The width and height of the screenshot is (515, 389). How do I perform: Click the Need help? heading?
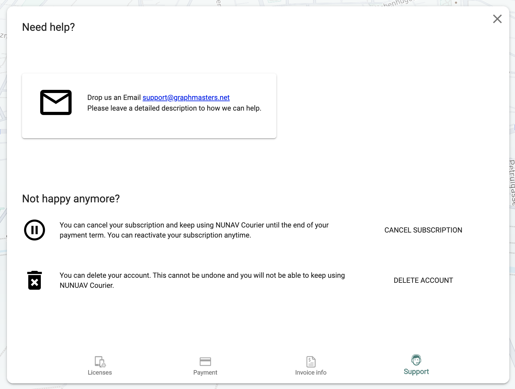coord(48,27)
